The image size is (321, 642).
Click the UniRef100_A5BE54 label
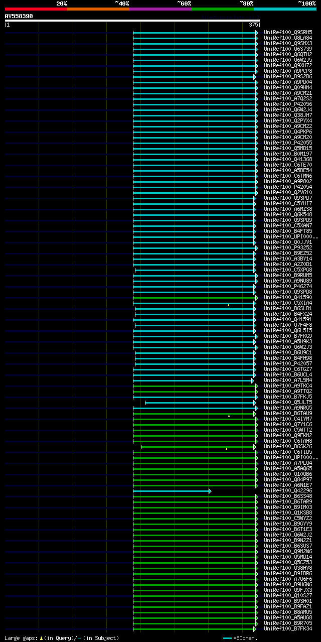pyautogui.click(x=288, y=170)
